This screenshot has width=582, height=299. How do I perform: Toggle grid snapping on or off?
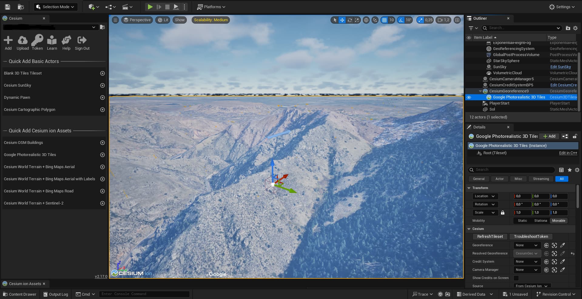[x=384, y=20]
